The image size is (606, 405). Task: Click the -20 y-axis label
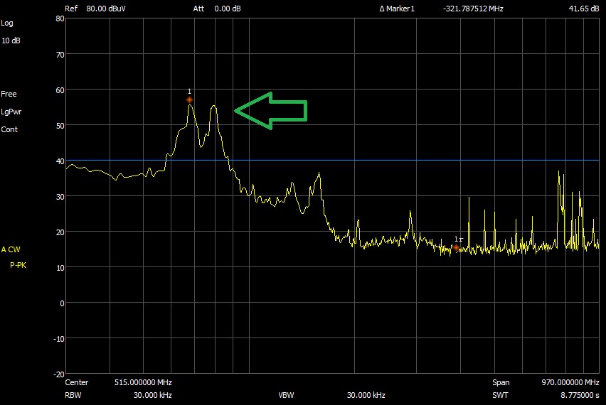[59, 374]
